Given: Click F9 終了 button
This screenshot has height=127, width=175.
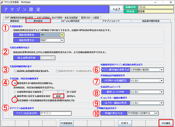Looking at the screenshot, I should click(125, 123).
